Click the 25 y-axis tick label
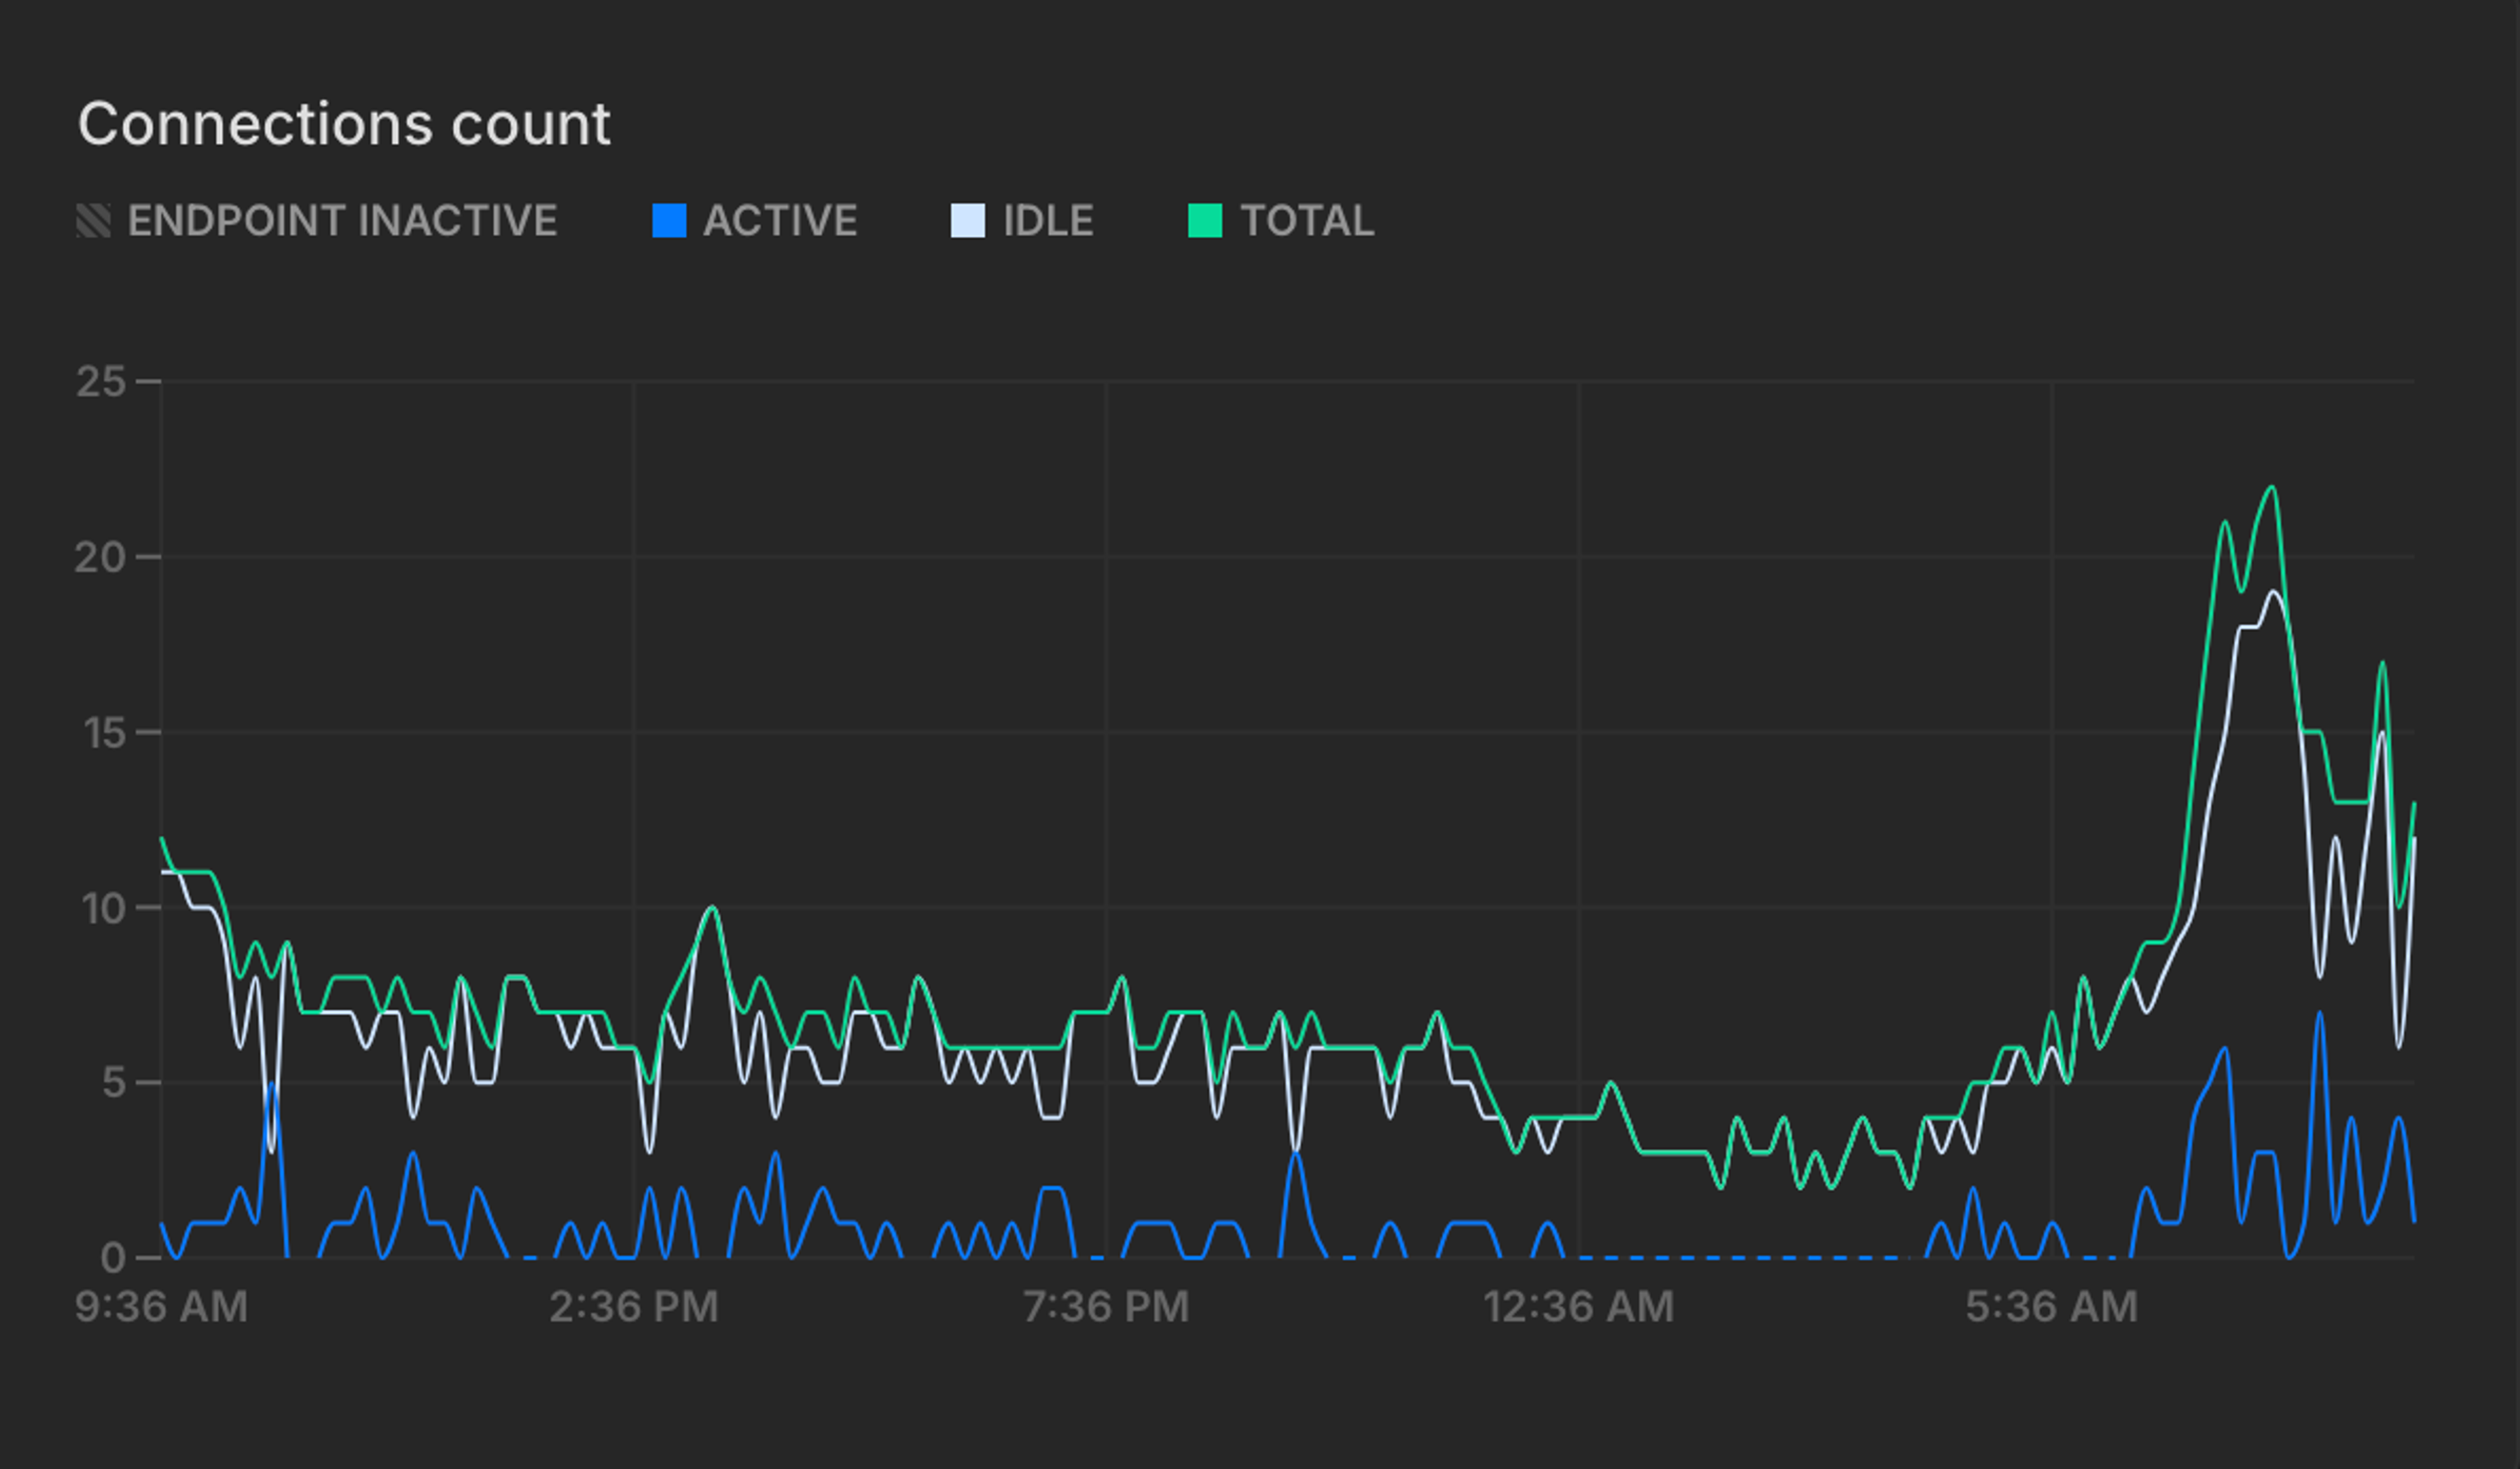2520x1469 pixels. point(100,381)
